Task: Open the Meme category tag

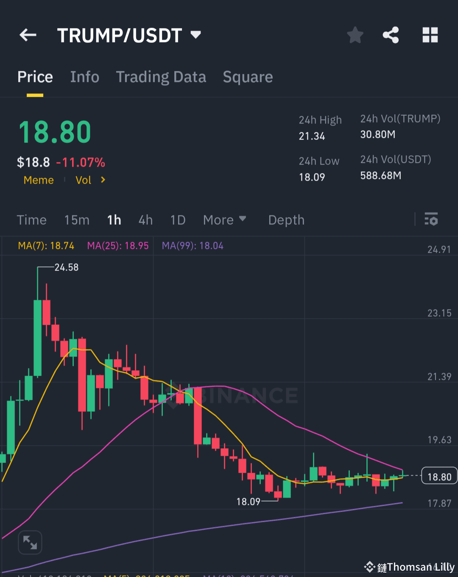Action: coord(39,180)
